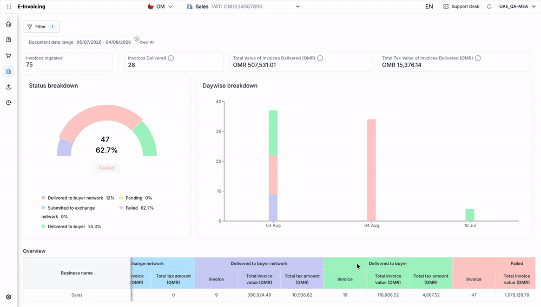Open the history clock sidebar icon

[x=9, y=103]
